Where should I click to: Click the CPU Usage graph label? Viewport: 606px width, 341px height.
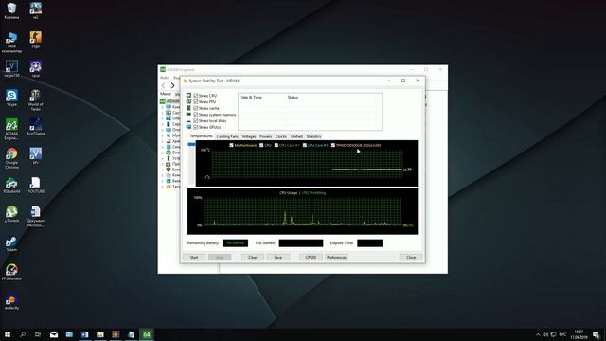pos(288,193)
